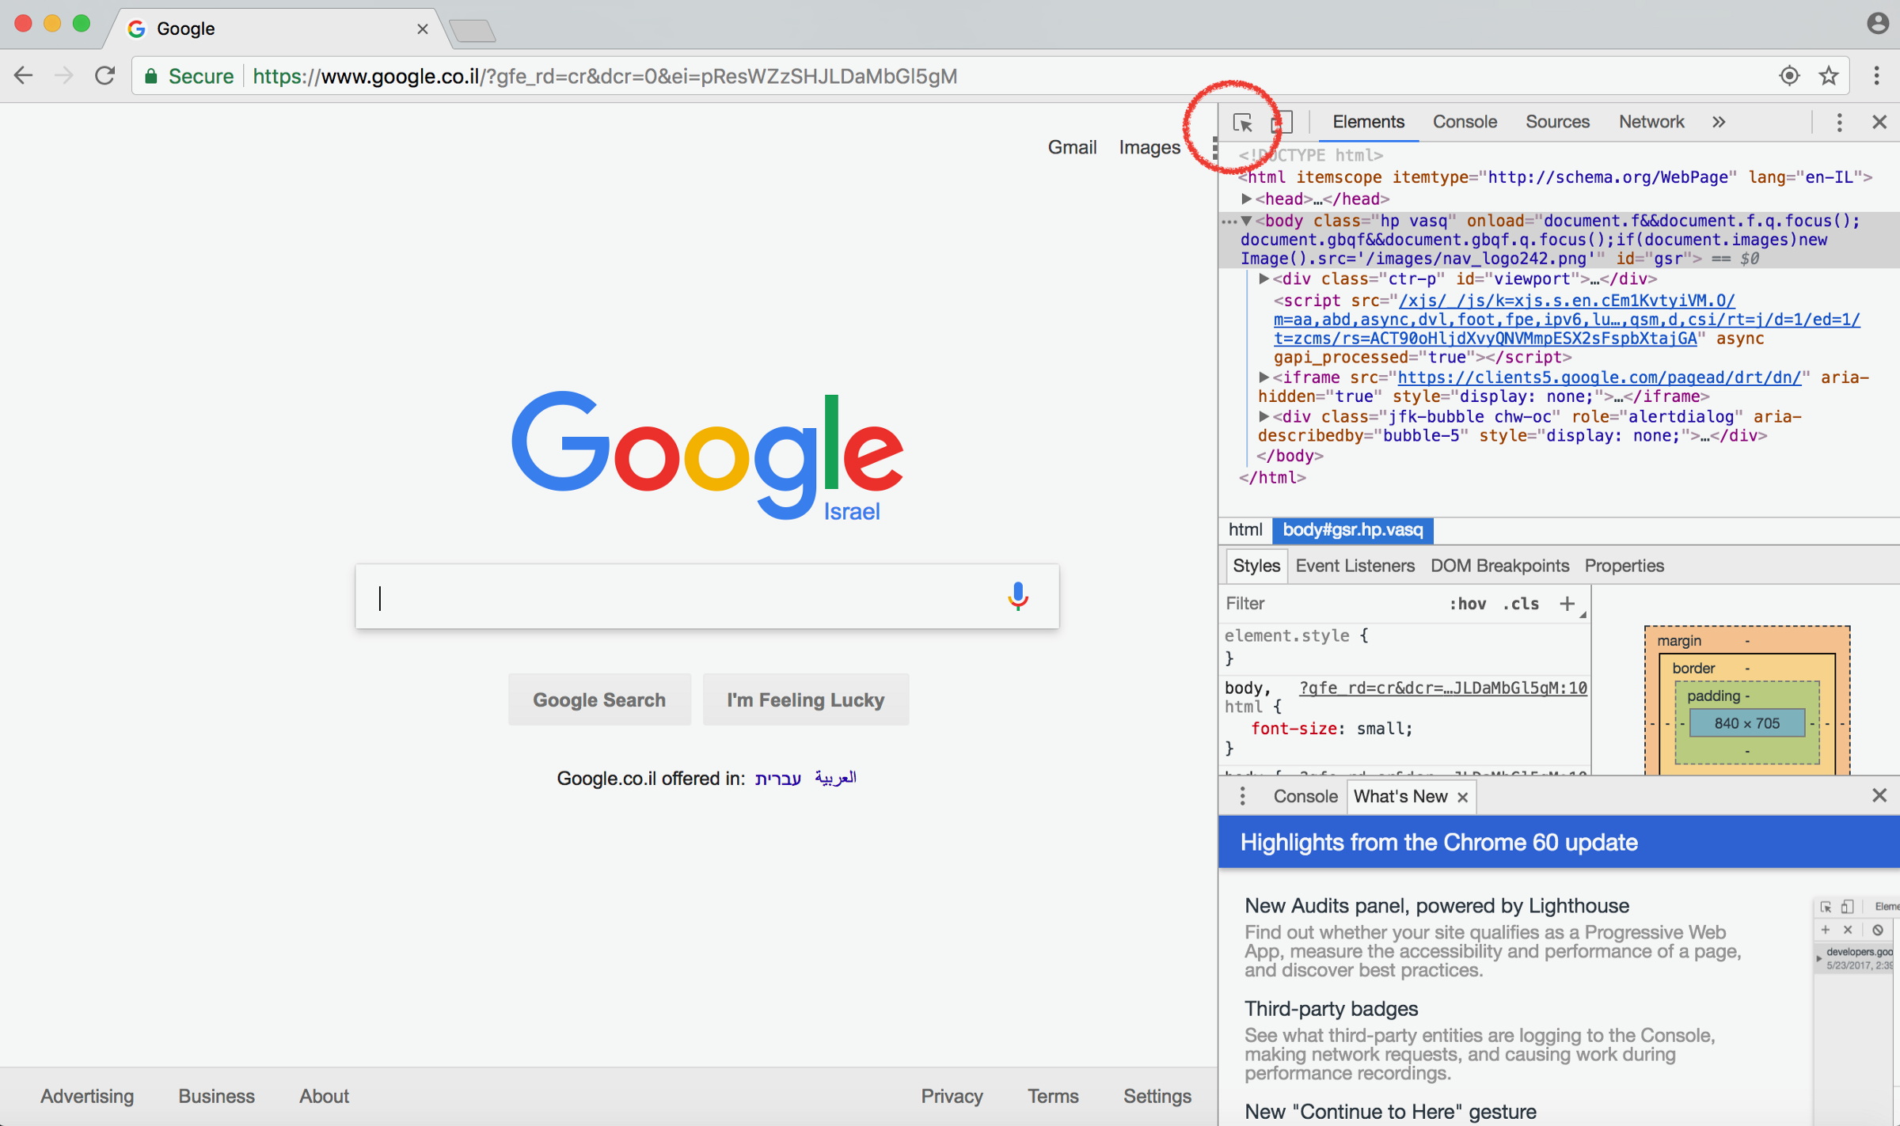Click the I'm Feeling Lucky button

click(805, 699)
